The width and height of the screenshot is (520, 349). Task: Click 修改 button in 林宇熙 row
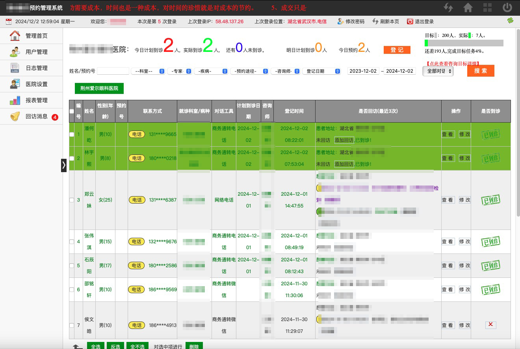pos(464,158)
